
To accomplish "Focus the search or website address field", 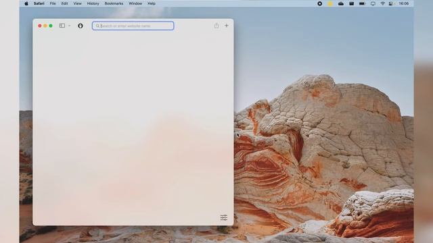I will click(x=133, y=26).
